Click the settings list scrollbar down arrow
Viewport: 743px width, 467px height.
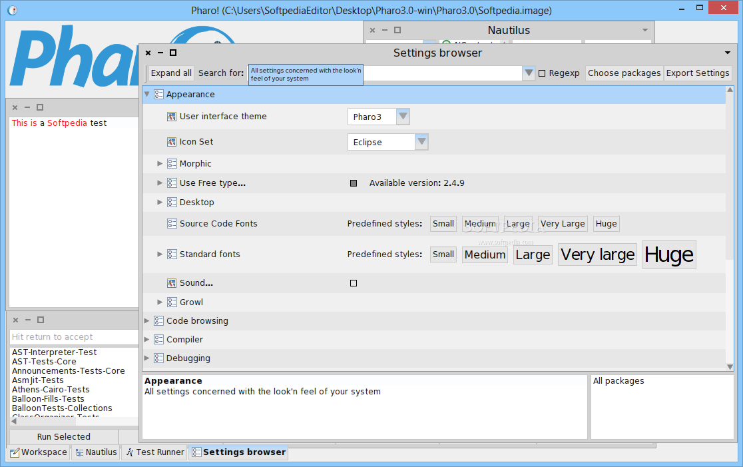730,366
